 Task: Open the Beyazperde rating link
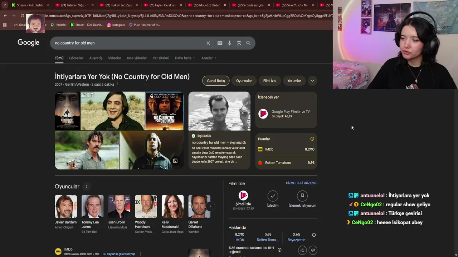296,240
